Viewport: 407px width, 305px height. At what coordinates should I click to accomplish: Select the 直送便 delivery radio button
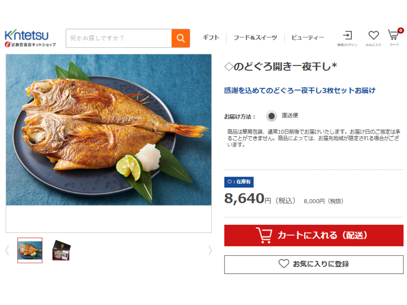(x=272, y=116)
